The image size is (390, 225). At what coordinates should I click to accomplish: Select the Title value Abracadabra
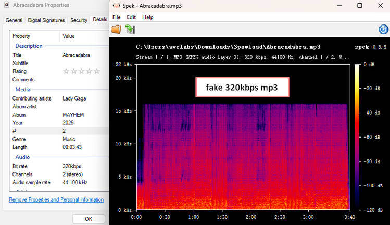(77, 55)
